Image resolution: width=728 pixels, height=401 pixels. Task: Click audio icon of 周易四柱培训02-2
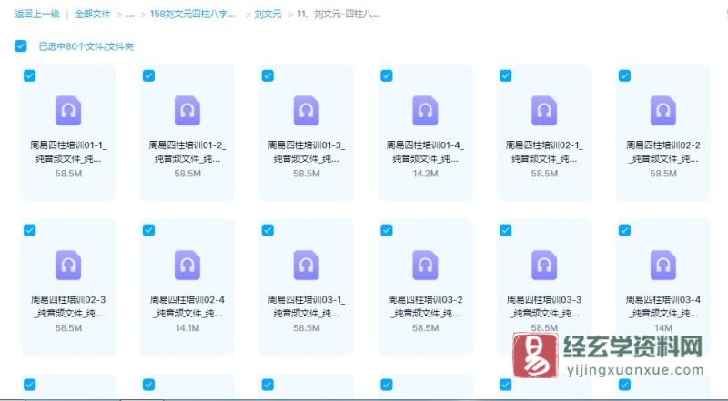[662, 111]
